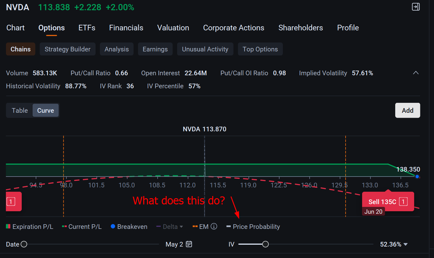The height and width of the screenshot is (258, 434).
Task: Open the Strategy Builder
Action: (x=68, y=49)
